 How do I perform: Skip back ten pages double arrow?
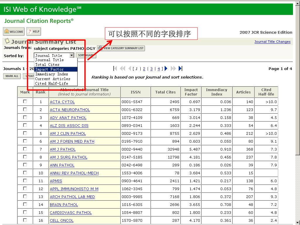(122, 68)
